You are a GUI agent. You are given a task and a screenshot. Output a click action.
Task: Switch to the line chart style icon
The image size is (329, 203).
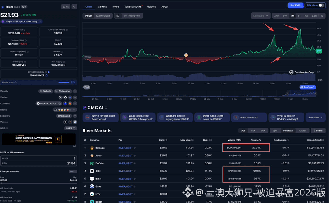click(x=118, y=16)
